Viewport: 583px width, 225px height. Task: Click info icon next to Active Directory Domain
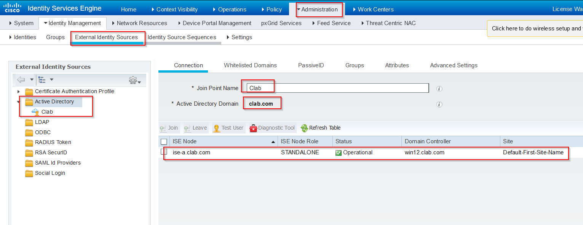pos(439,104)
